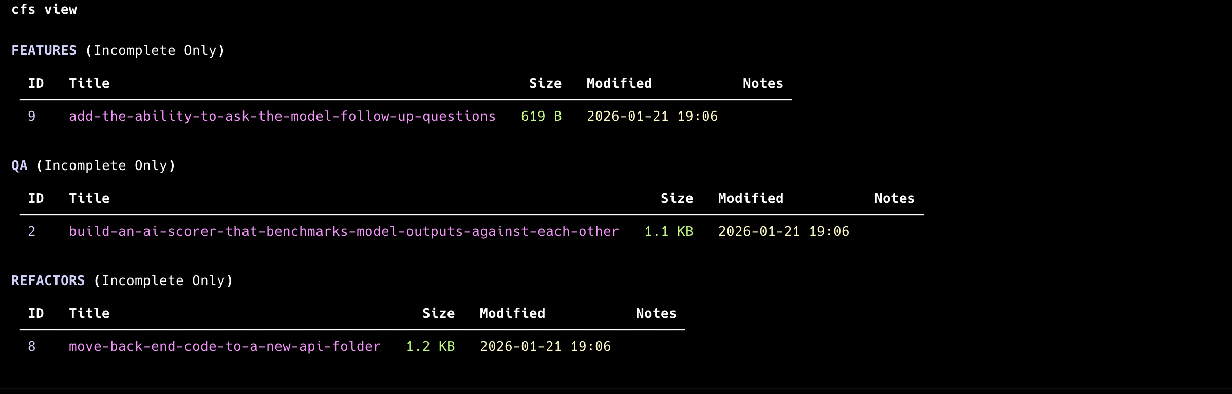Click the 1.2 KB size value

(430, 347)
